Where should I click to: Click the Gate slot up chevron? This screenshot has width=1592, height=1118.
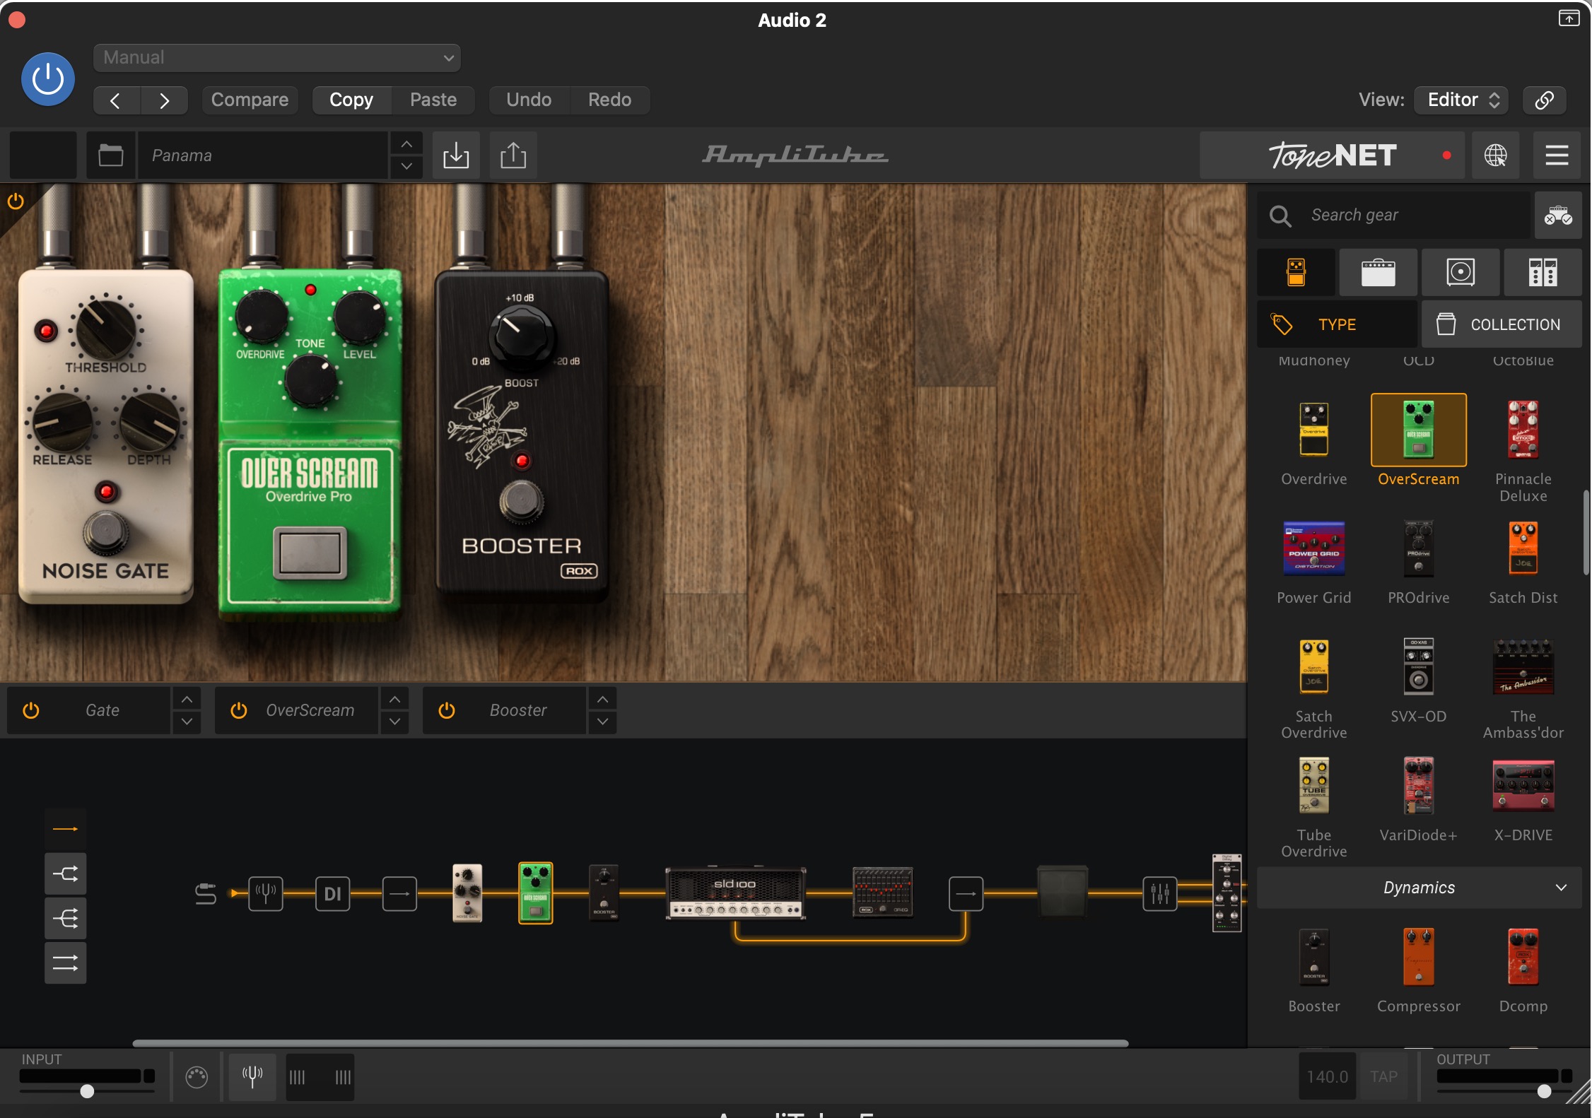(x=187, y=699)
